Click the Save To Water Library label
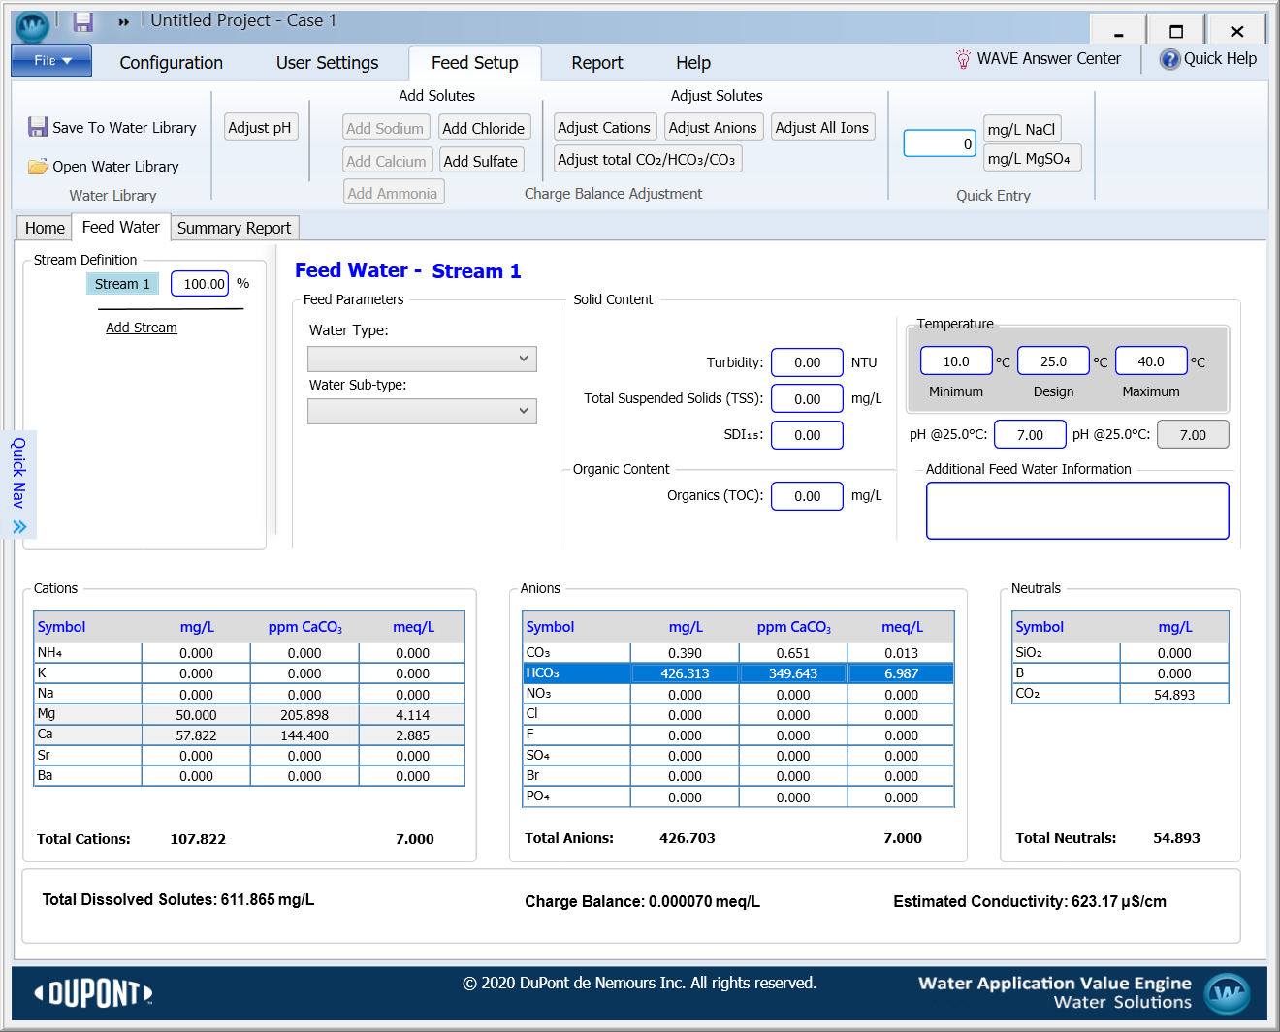Image resolution: width=1280 pixels, height=1032 pixels. tap(124, 127)
